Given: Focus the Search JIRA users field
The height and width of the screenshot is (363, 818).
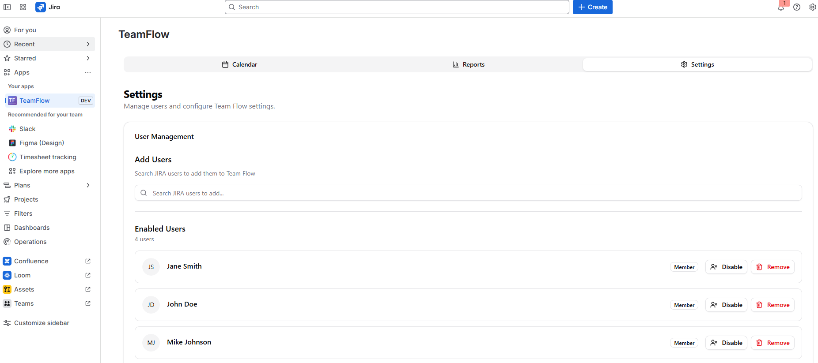Looking at the screenshot, I should point(468,193).
